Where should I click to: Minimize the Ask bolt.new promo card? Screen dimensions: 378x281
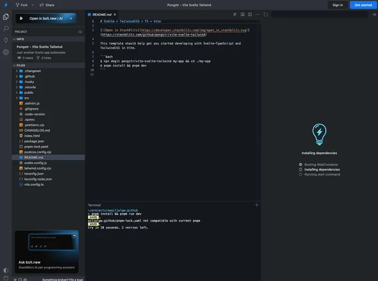[x=74, y=235]
